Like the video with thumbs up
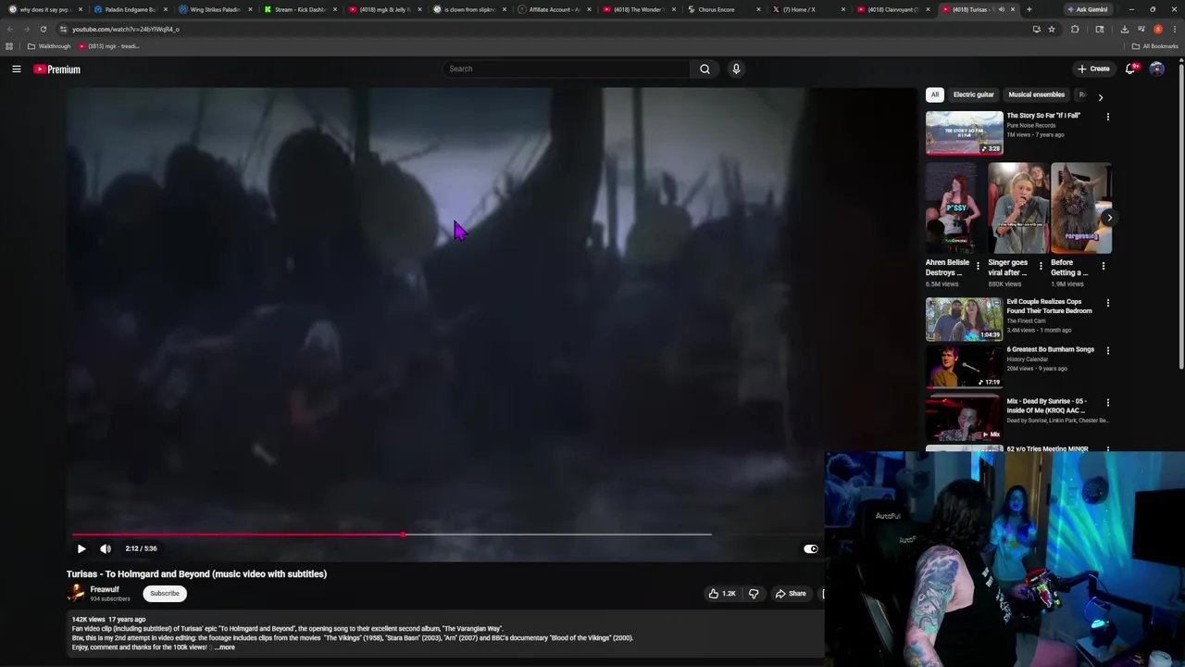 721,594
